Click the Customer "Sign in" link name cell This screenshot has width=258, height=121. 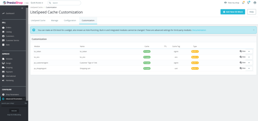88,63
